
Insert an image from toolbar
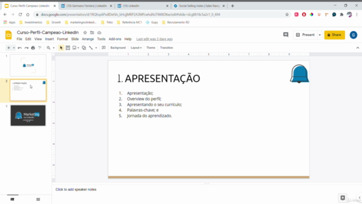click(74, 48)
